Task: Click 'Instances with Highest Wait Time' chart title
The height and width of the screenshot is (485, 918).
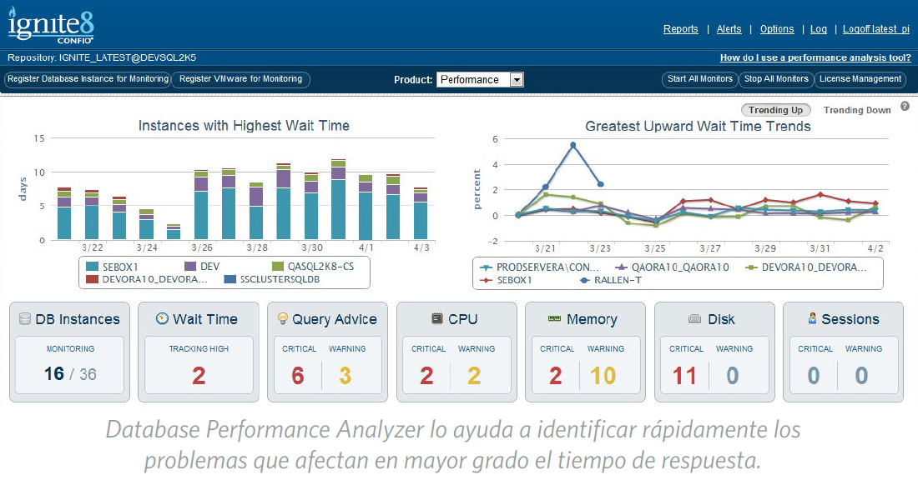Action: pyautogui.click(x=244, y=126)
